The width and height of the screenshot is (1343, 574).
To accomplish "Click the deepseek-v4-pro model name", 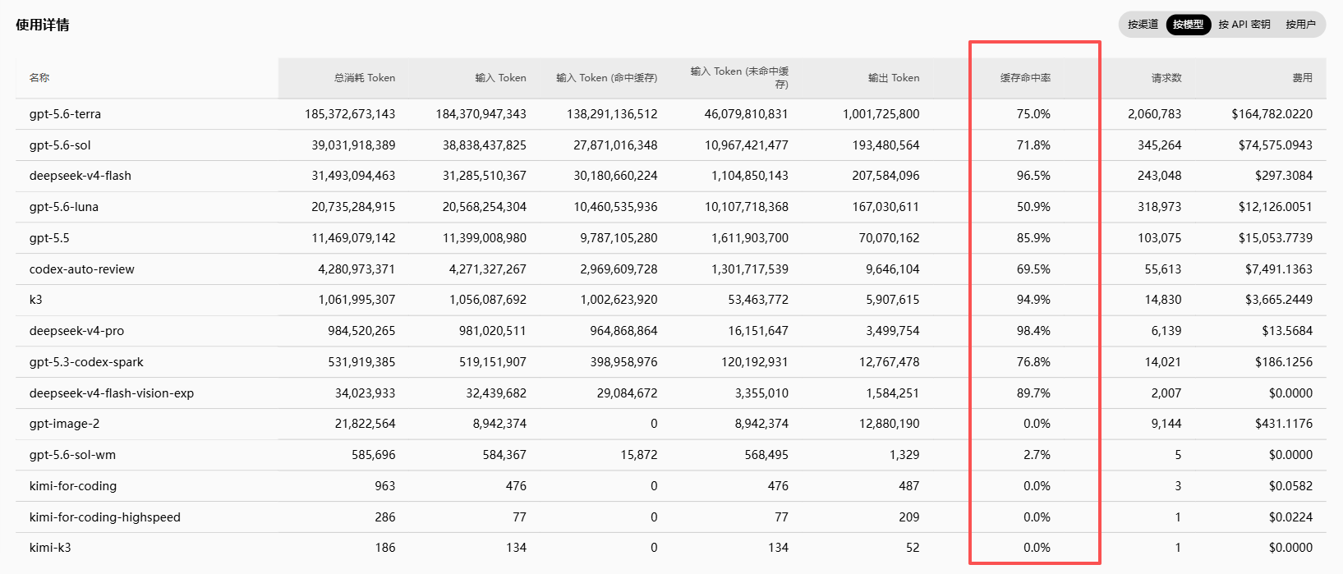I will pyautogui.click(x=76, y=331).
